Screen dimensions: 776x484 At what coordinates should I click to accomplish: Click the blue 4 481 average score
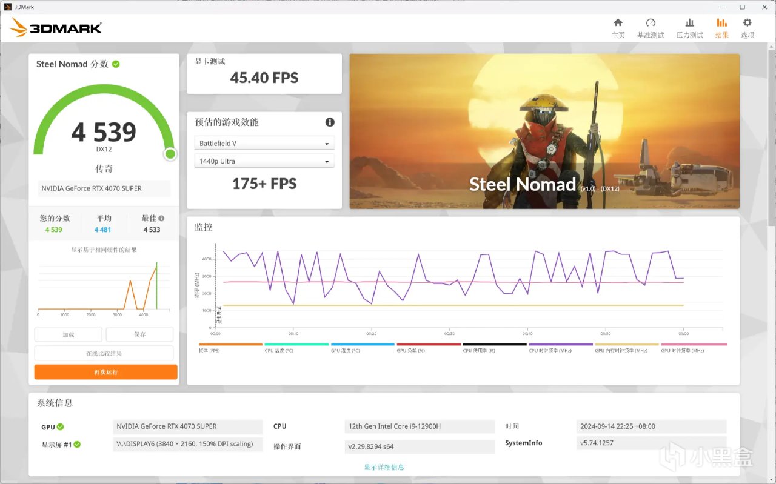(x=103, y=230)
